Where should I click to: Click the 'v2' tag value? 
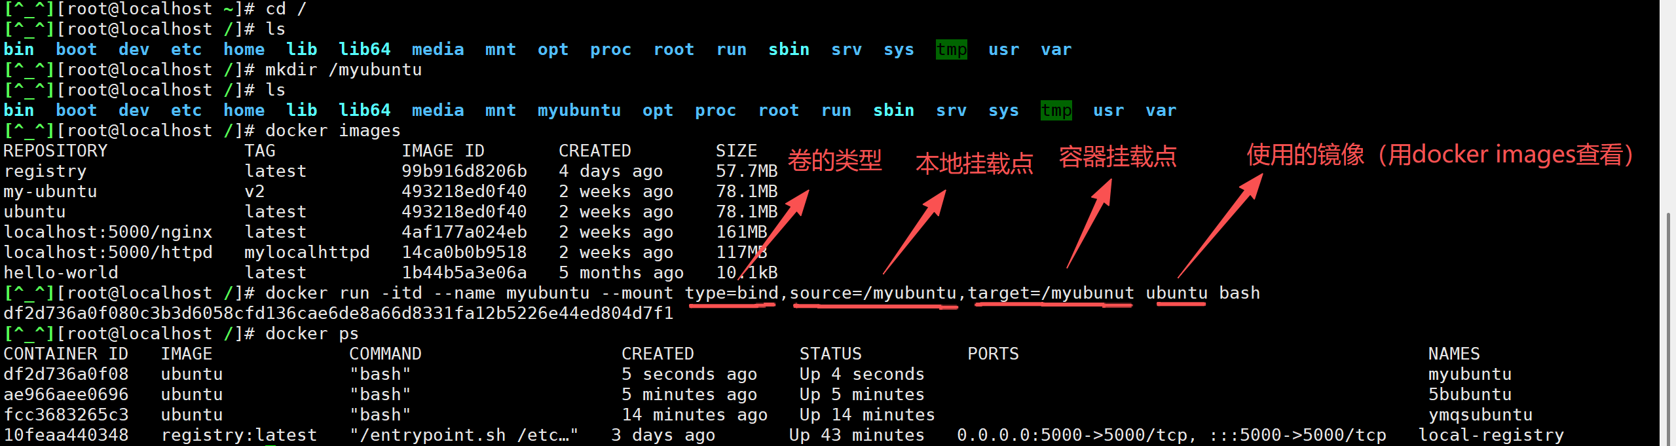click(x=255, y=192)
